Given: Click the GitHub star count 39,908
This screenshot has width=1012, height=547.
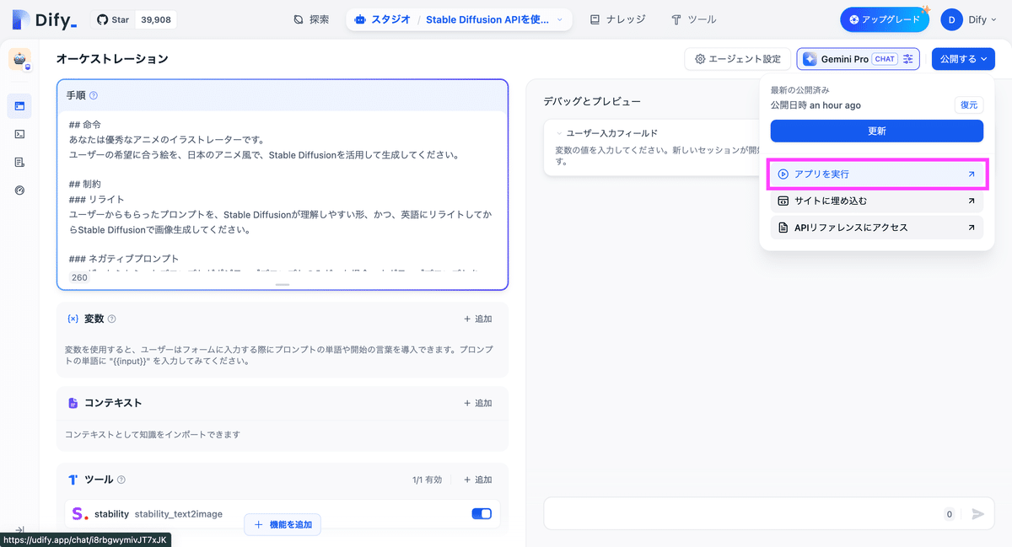Looking at the screenshot, I should (156, 19).
